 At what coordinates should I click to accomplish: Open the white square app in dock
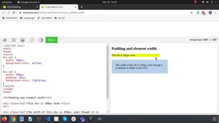pyautogui.click(x=56, y=119)
